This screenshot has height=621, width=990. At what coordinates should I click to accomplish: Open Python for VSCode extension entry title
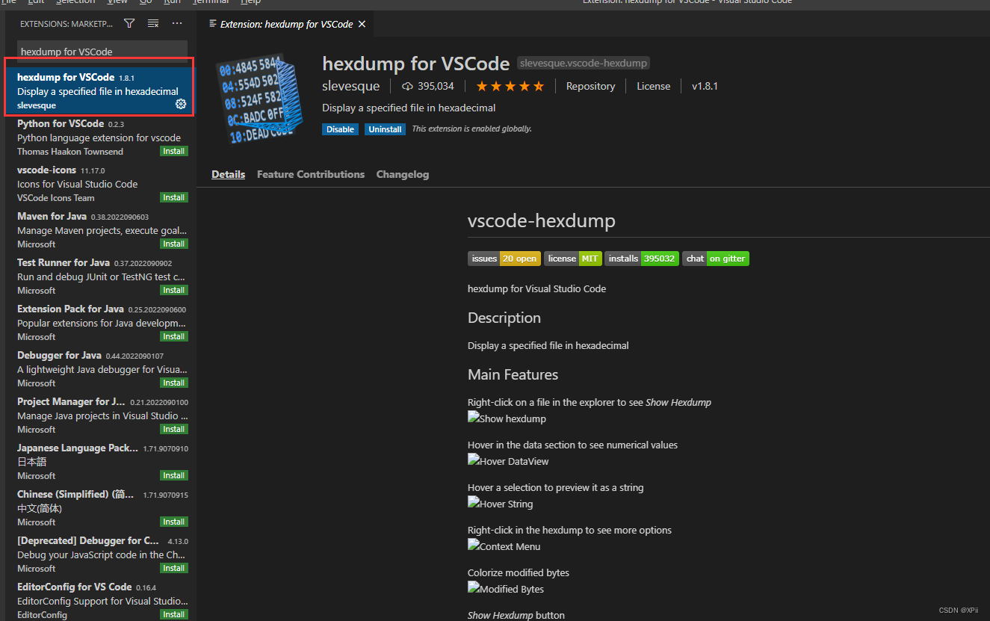[61, 124]
